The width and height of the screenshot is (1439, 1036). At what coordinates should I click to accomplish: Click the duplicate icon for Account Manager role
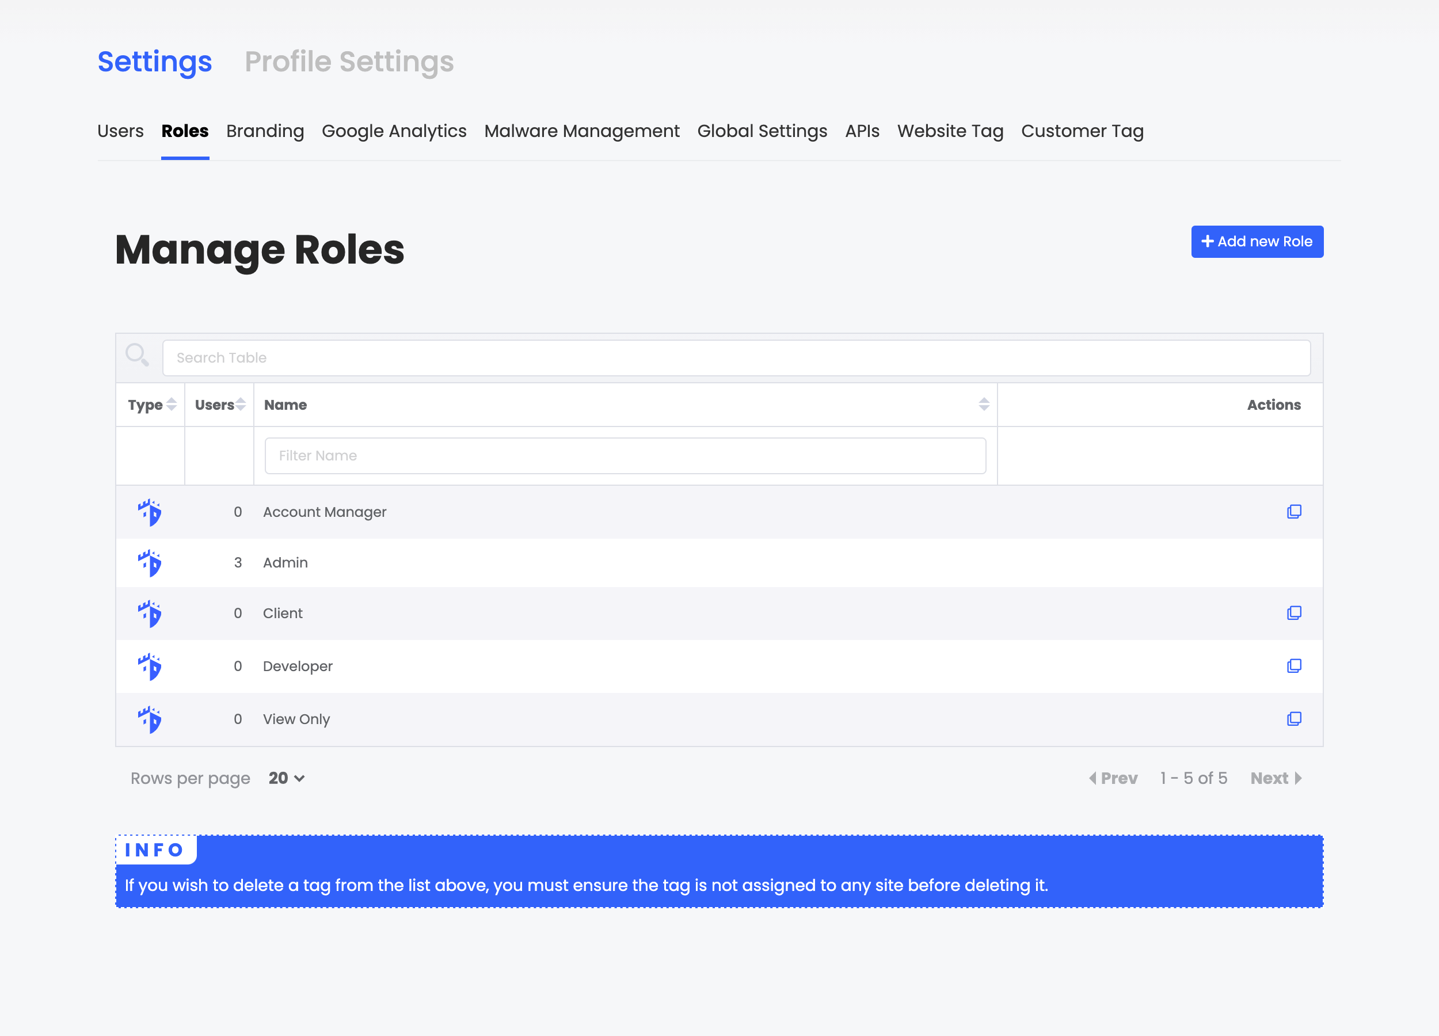[1294, 511]
